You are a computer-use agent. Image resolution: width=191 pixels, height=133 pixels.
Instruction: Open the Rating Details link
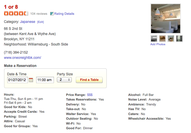[64, 14]
